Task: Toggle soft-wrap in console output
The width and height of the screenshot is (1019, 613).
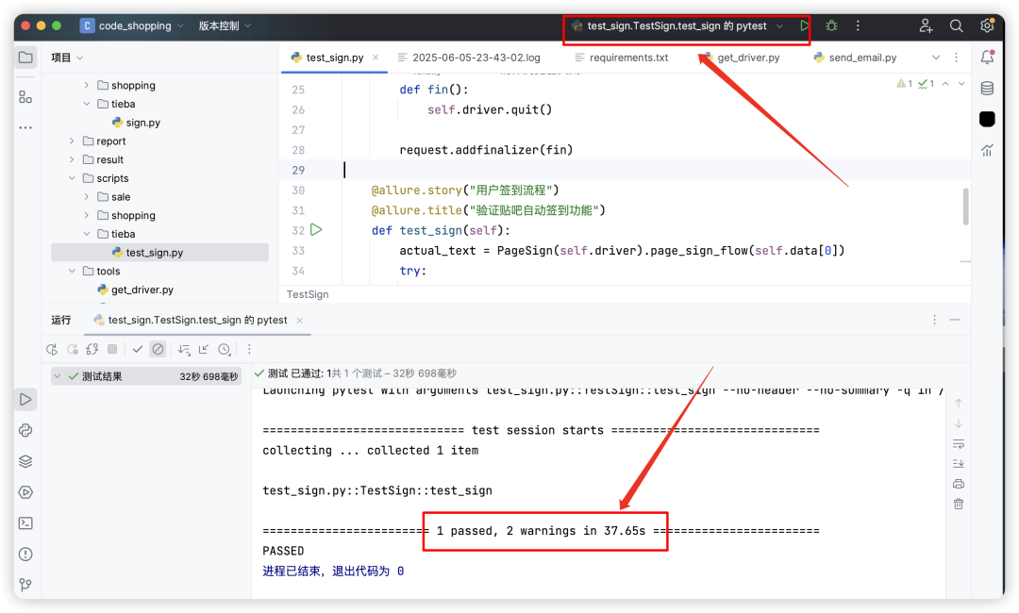Action: pyautogui.click(x=959, y=444)
